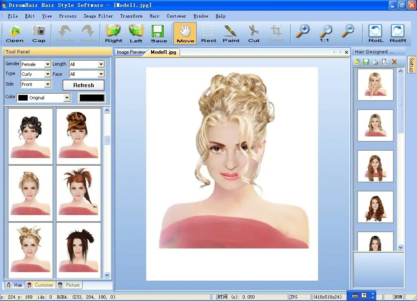Activate the Rect selection tool
417x301 pixels.
pyautogui.click(x=208, y=33)
